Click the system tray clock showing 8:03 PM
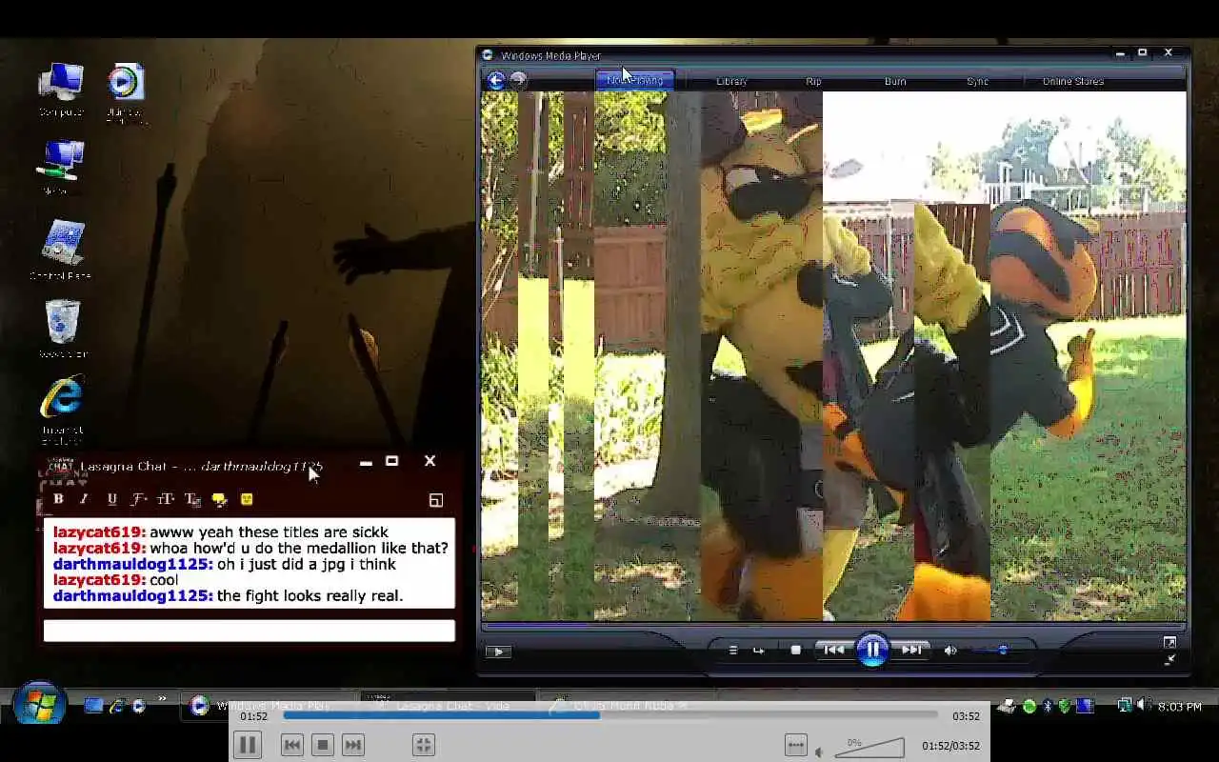Screen dimensions: 1219x762 pos(1180,707)
